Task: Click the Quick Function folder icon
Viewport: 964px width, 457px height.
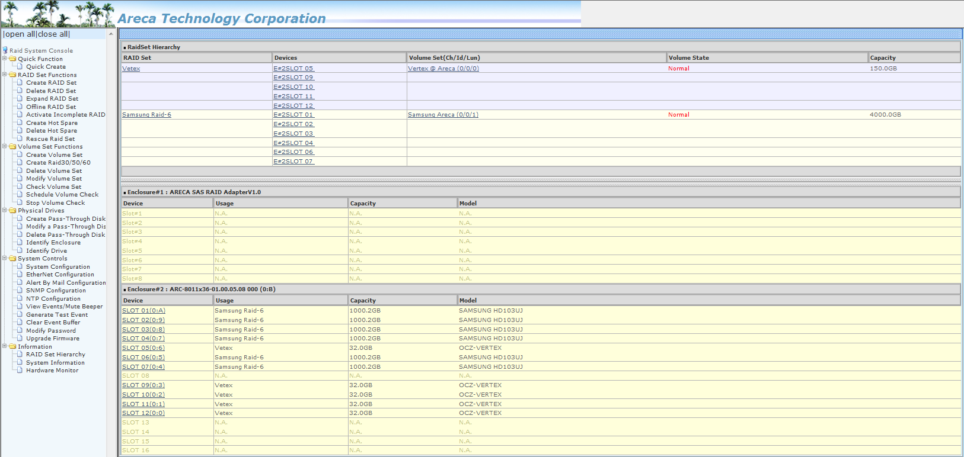Action: (12, 59)
